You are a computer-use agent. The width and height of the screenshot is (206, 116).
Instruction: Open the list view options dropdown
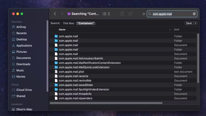(106, 14)
